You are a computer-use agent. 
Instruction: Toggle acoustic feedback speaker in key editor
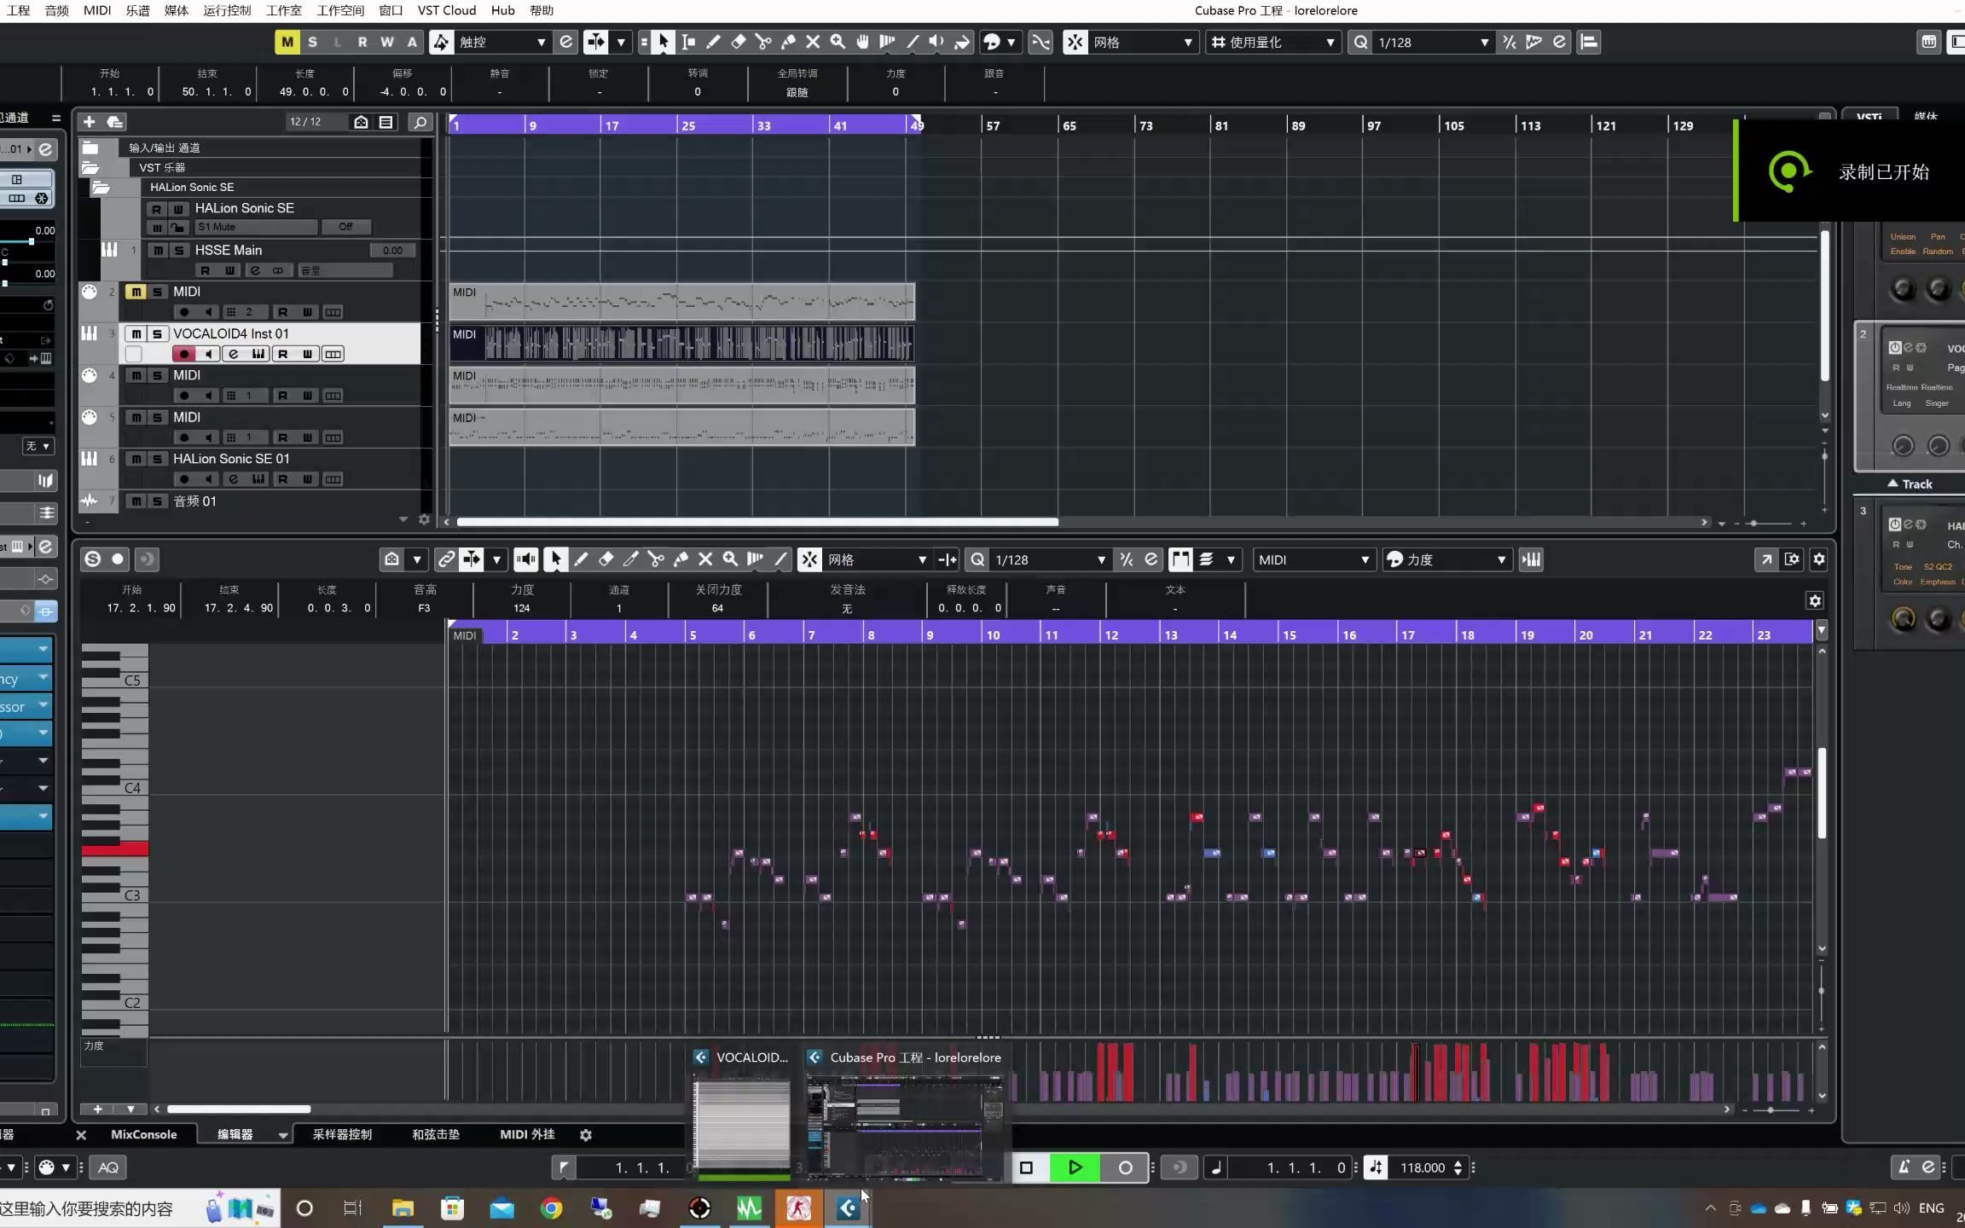[526, 559]
